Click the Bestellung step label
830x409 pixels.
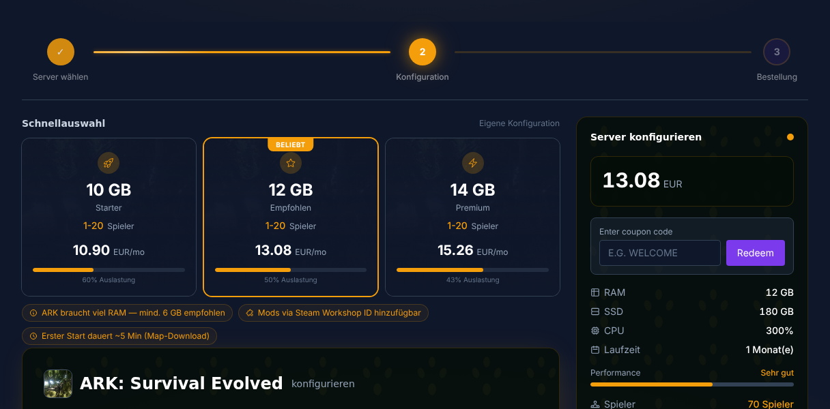click(777, 77)
